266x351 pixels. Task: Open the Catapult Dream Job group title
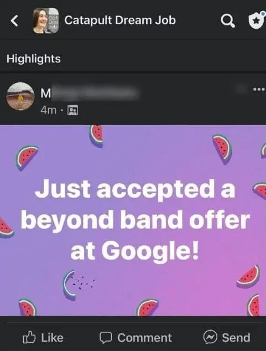[120, 20]
